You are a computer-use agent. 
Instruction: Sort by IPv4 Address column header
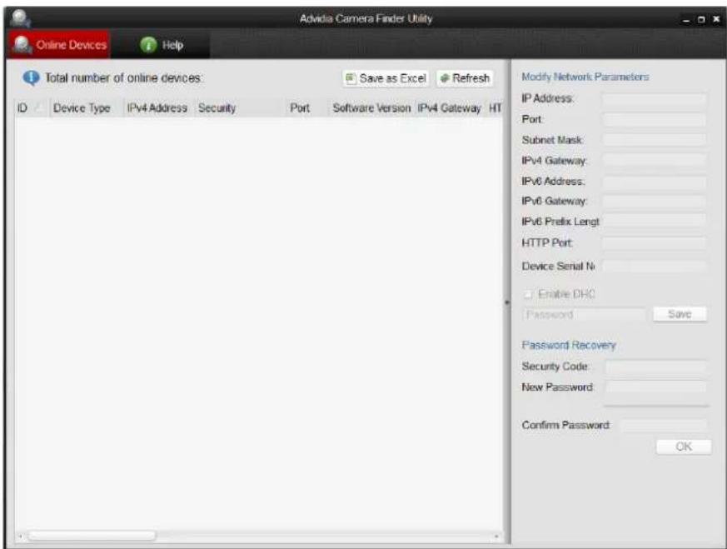157,108
